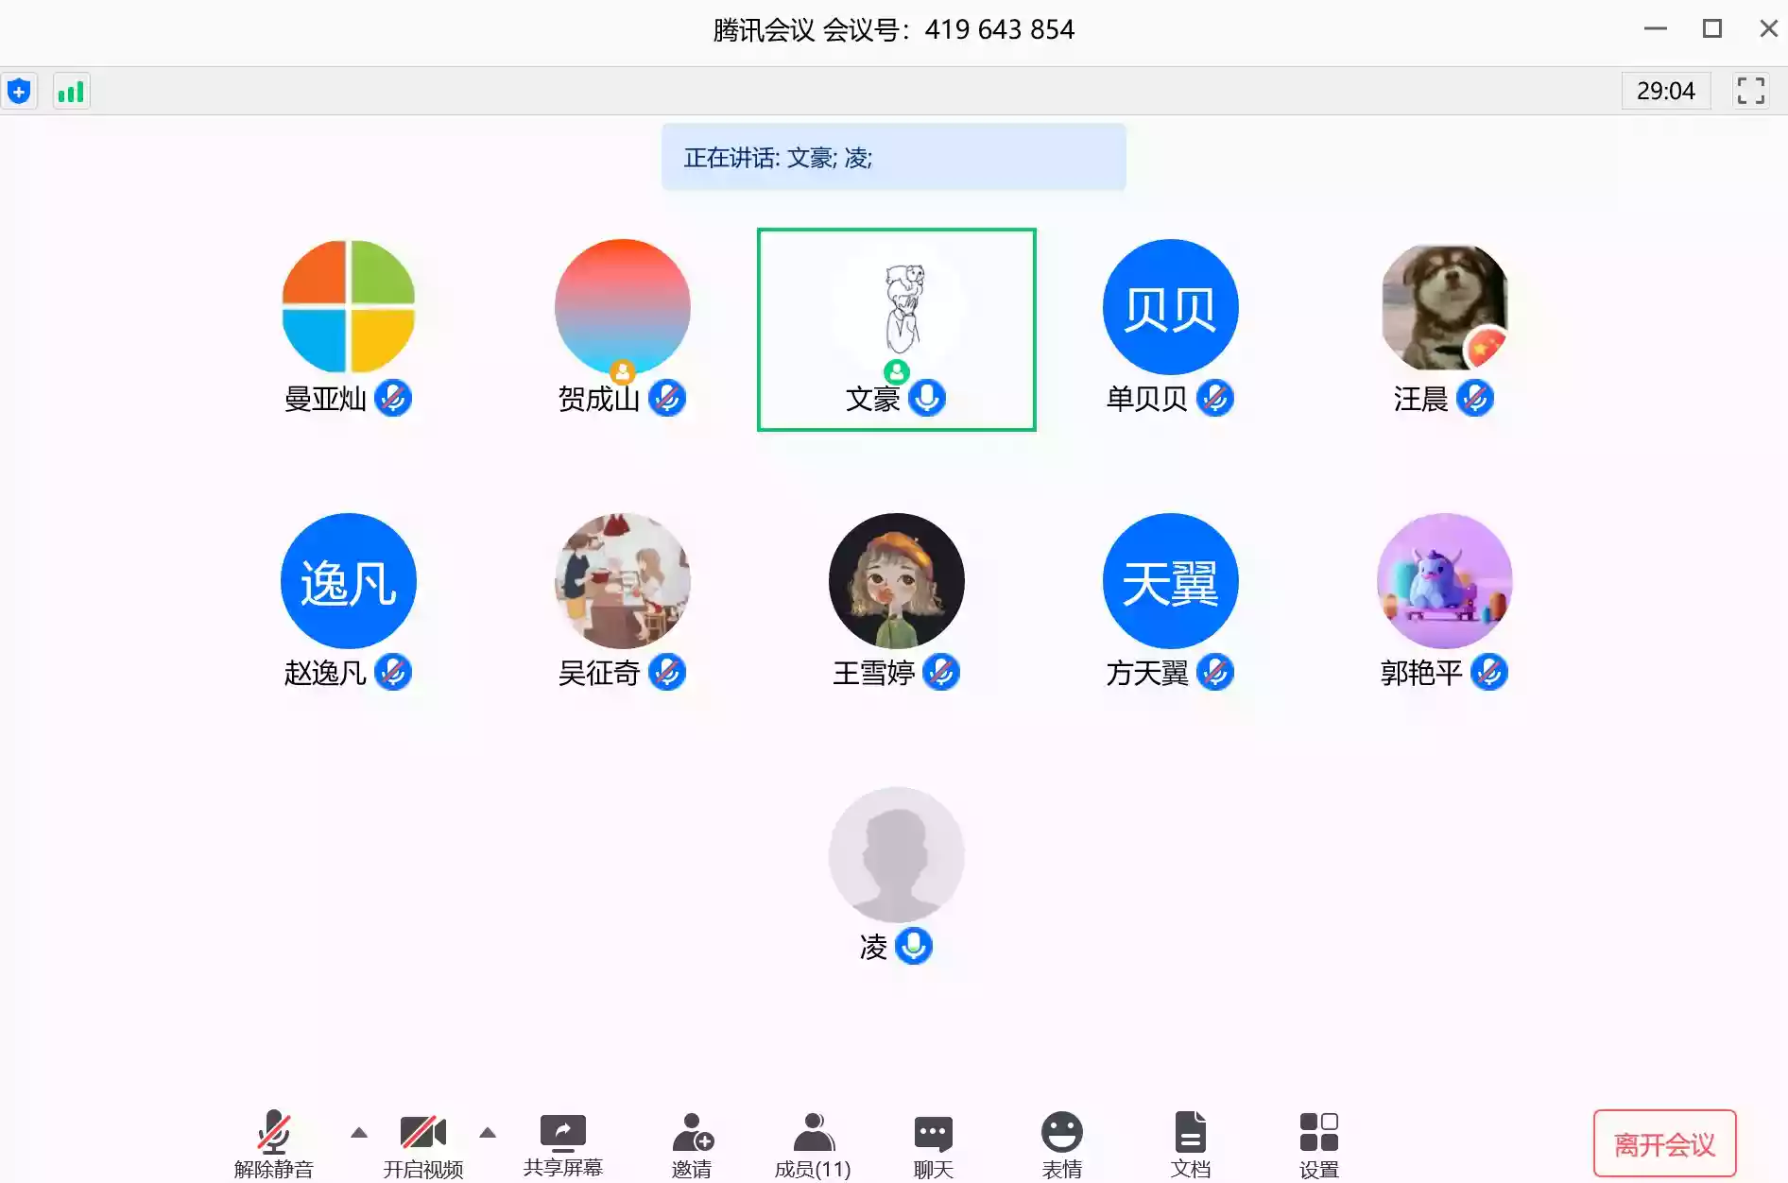This screenshot has height=1183, width=1788.
Task: Click muted mic icon next to 吴征奇
Action: pos(667,672)
